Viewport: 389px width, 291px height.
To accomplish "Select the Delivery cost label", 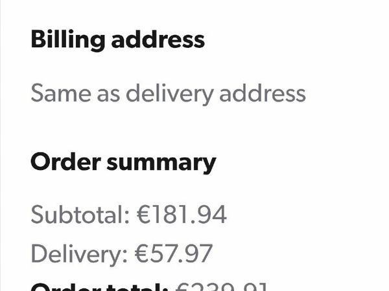I will (x=79, y=254).
